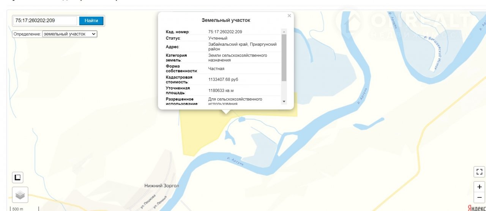Click the cadastral number input field
Viewport: 486px width, 211px height.
(45, 21)
